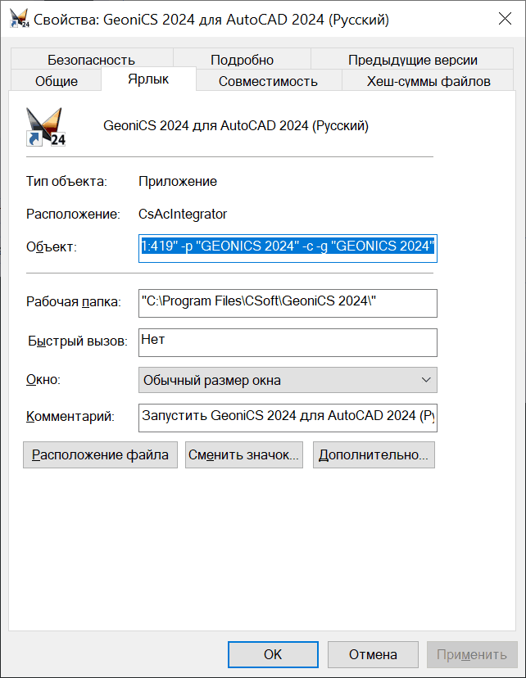The width and height of the screenshot is (526, 678).
Task: Click the CsAcIntegrator location text
Action: tap(183, 214)
